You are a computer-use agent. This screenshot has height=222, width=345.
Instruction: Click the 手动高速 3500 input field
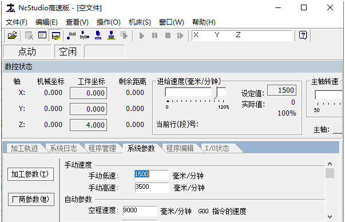(152, 188)
